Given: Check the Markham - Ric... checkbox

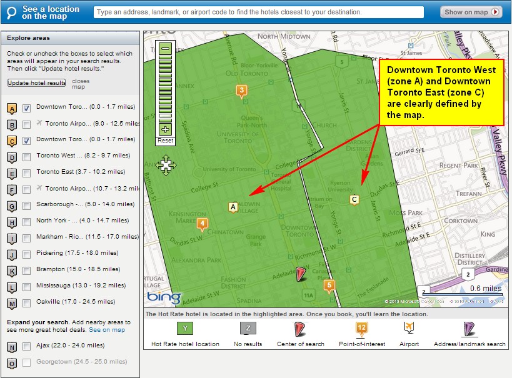Looking at the screenshot, I should point(26,238).
